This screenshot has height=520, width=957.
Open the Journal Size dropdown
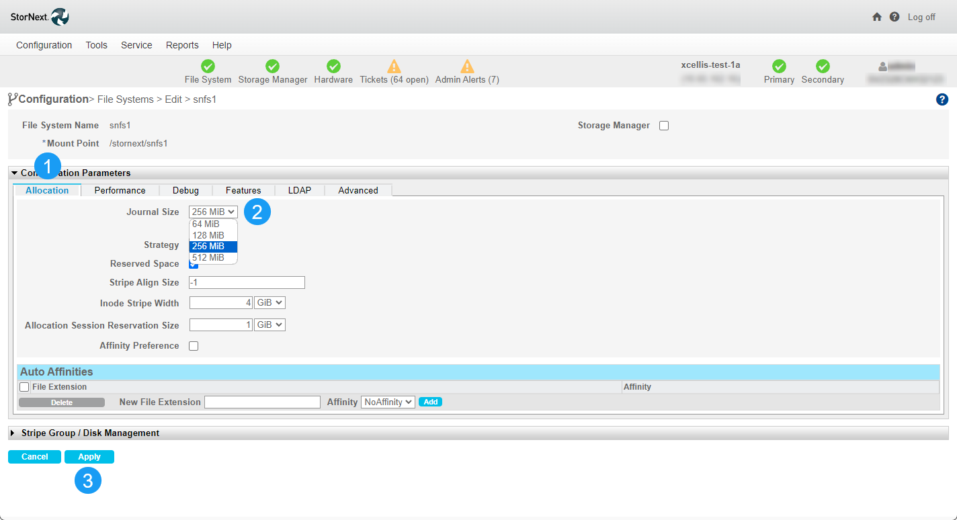click(x=213, y=212)
